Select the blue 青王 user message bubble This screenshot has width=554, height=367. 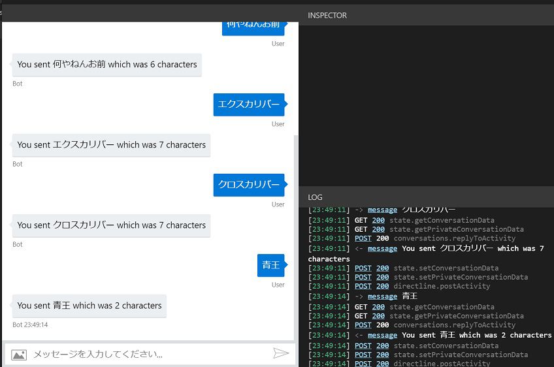point(272,265)
